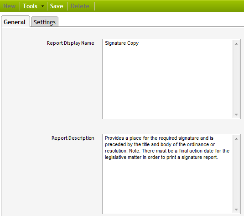Click the 'Report Description' label
The height and width of the screenshot is (216, 244).
click(73, 138)
